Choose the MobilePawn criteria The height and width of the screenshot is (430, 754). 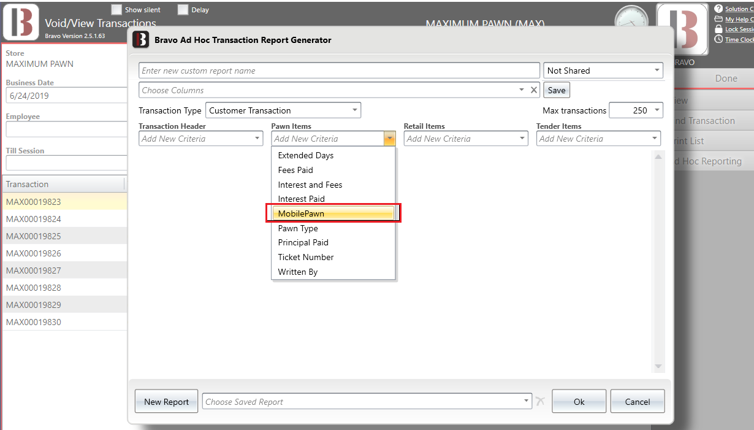[333, 213]
